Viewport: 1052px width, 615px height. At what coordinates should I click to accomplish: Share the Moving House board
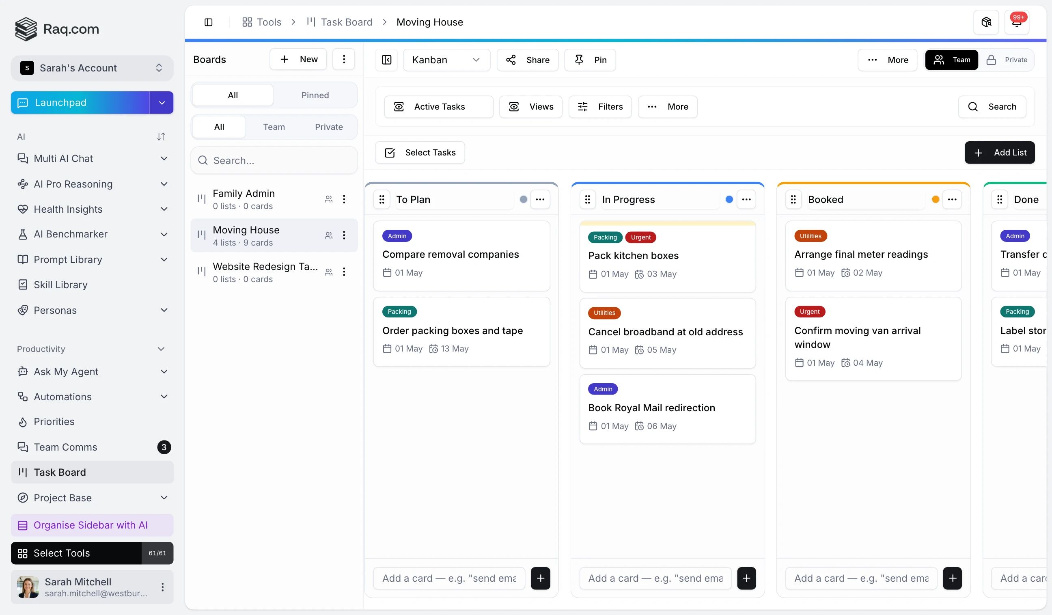(527, 60)
